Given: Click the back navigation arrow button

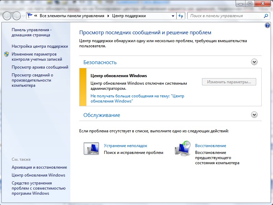Looking at the screenshot, I should click(x=7, y=16).
